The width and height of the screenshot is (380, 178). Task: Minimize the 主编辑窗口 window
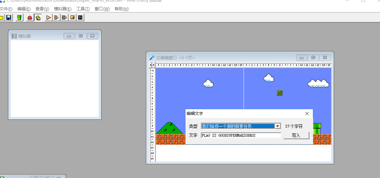[302, 58]
